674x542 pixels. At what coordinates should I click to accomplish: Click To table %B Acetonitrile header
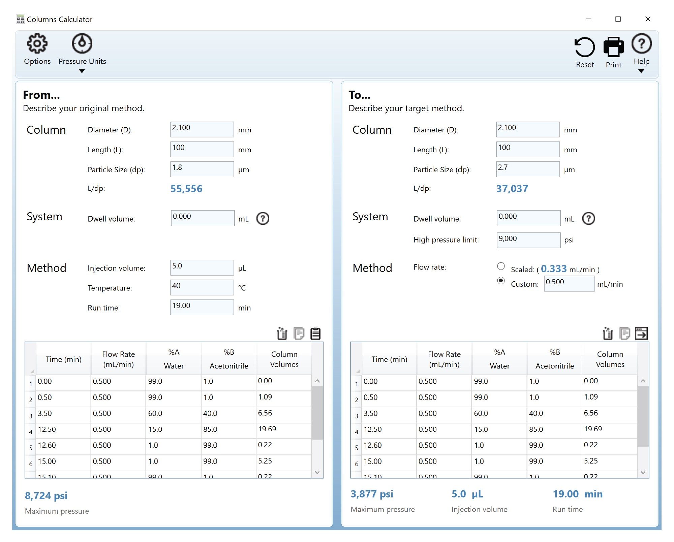tap(555, 359)
